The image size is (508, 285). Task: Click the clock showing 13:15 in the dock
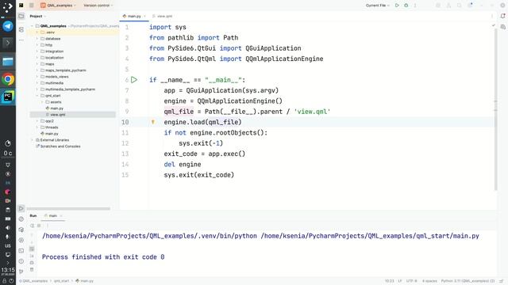8,271
